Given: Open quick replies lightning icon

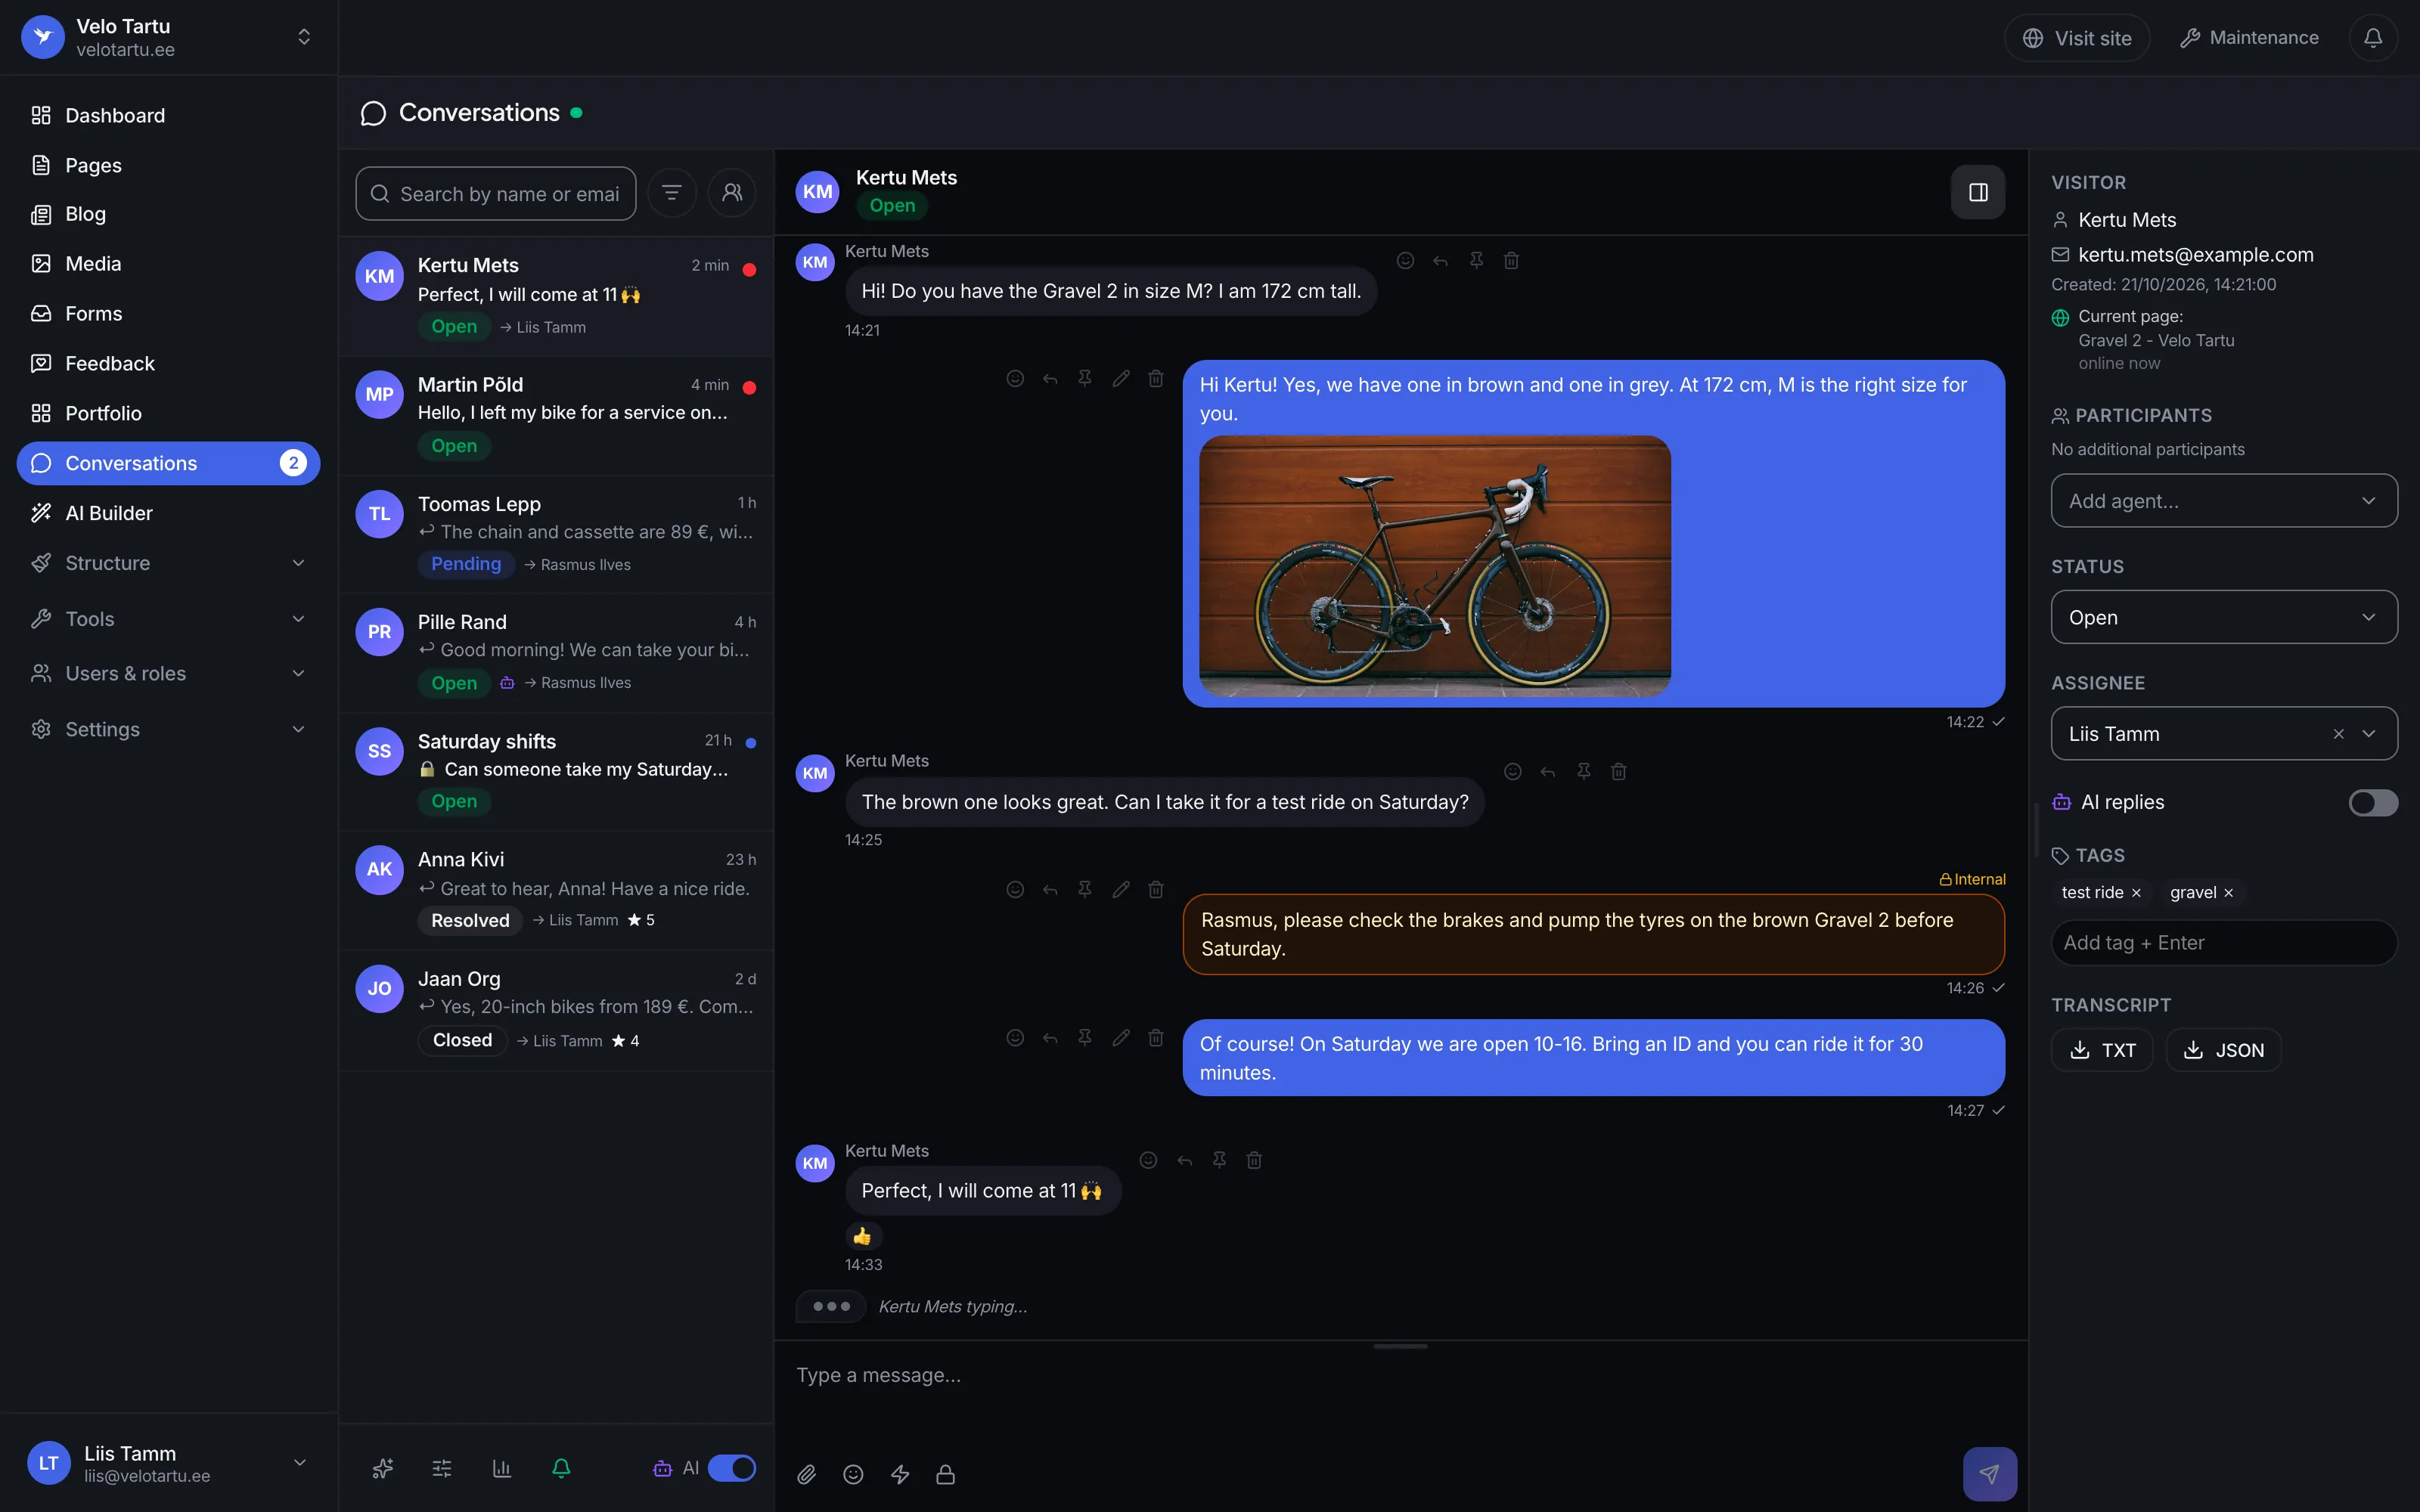Looking at the screenshot, I should [x=900, y=1474].
